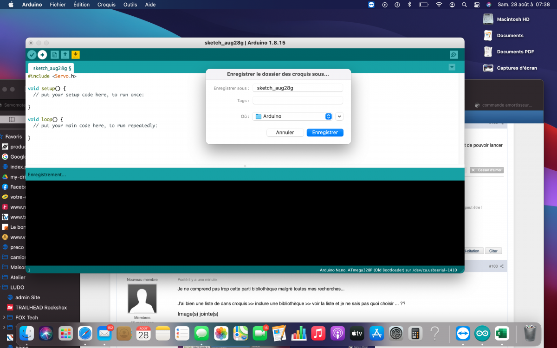Open Calendar from the Dock
557x348 pixels.
click(143, 333)
